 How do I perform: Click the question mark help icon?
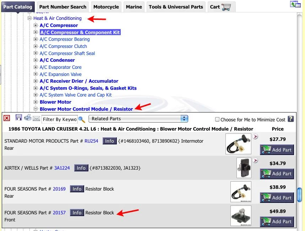tap(290, 119)
